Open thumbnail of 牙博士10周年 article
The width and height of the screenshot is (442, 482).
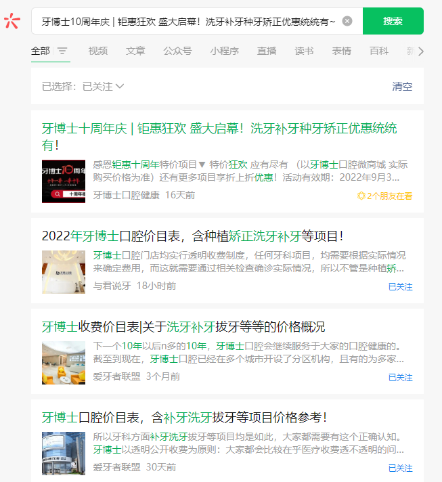64,181
